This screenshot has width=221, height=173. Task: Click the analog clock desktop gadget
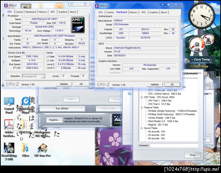click(202, 16)
